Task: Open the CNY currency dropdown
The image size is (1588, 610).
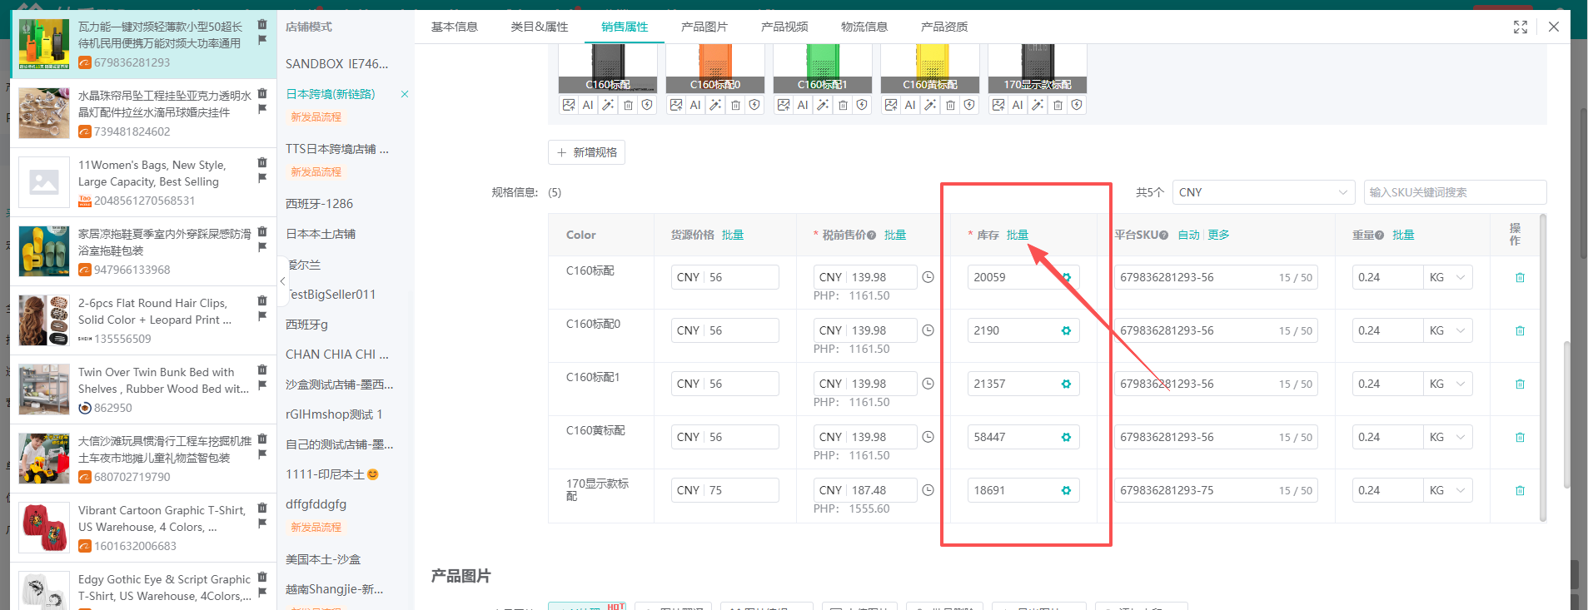Action: pyautogui.click(x=1262, y=192)
